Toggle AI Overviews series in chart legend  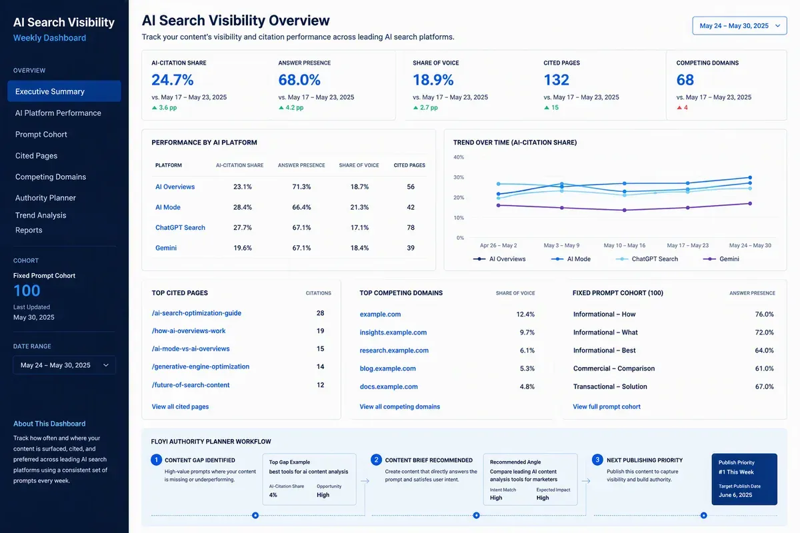pos(500,259)
